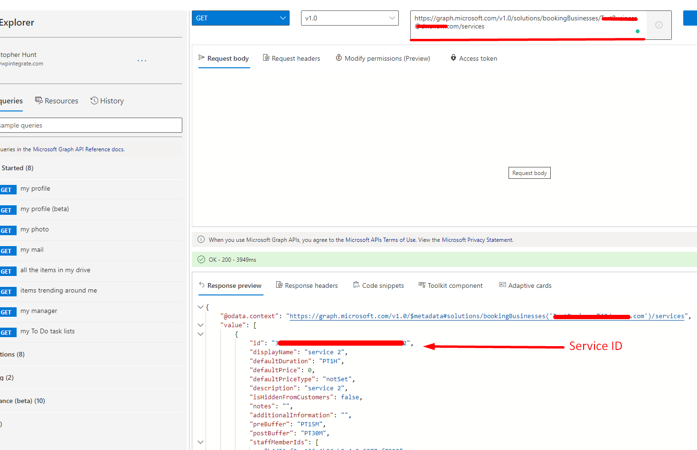697x450 pixels.
Task: Open Microsoft APIs Terms of Use link
Action: [x=380, y=240]
